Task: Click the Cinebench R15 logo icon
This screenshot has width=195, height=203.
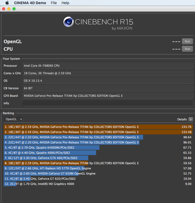Action: pos(69,22)
